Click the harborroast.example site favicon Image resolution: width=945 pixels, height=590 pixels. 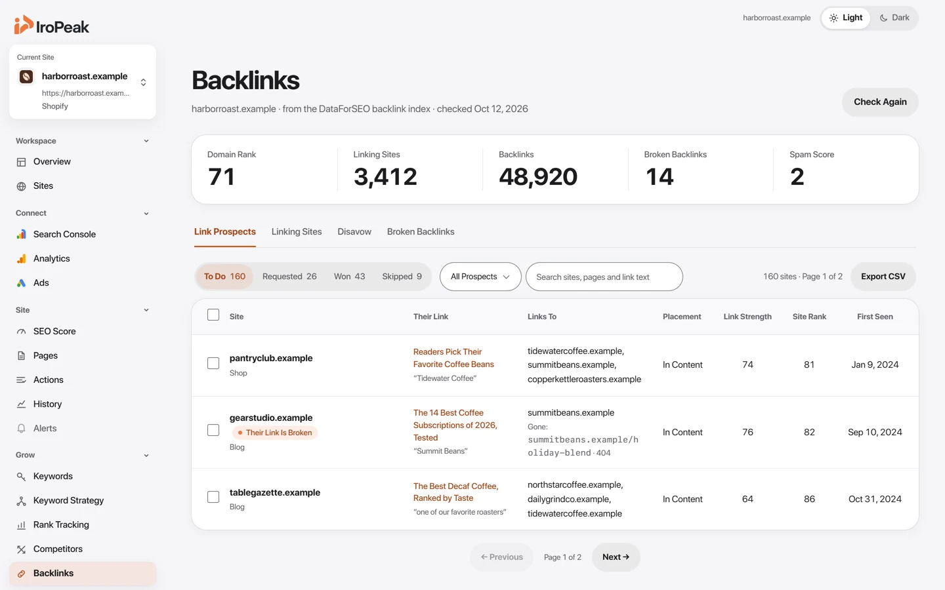[26, 77]
